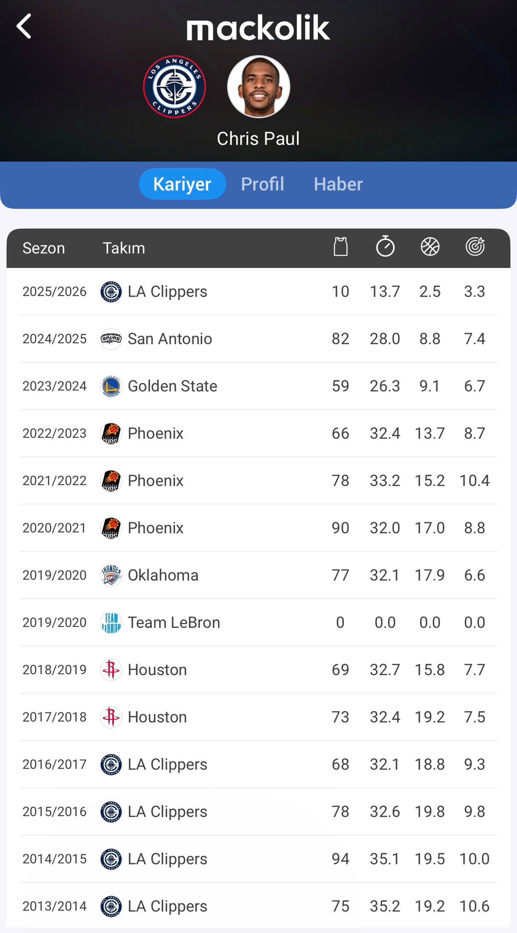517x933 pixels.
Task: Tap the jersey games-played column icon
Action: tap(341, 247)
